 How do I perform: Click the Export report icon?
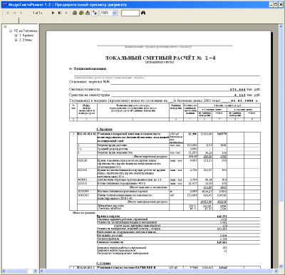[88, 13]
